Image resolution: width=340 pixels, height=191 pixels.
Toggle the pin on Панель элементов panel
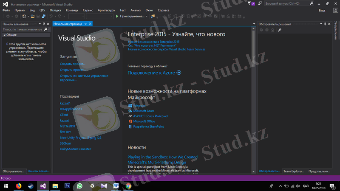[x=44, y=24]
